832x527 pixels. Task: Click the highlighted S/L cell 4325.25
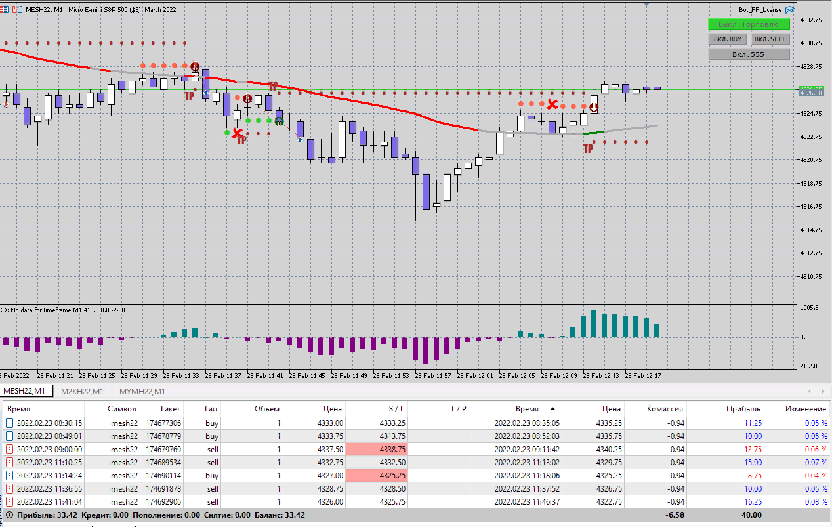pos(377,476)
